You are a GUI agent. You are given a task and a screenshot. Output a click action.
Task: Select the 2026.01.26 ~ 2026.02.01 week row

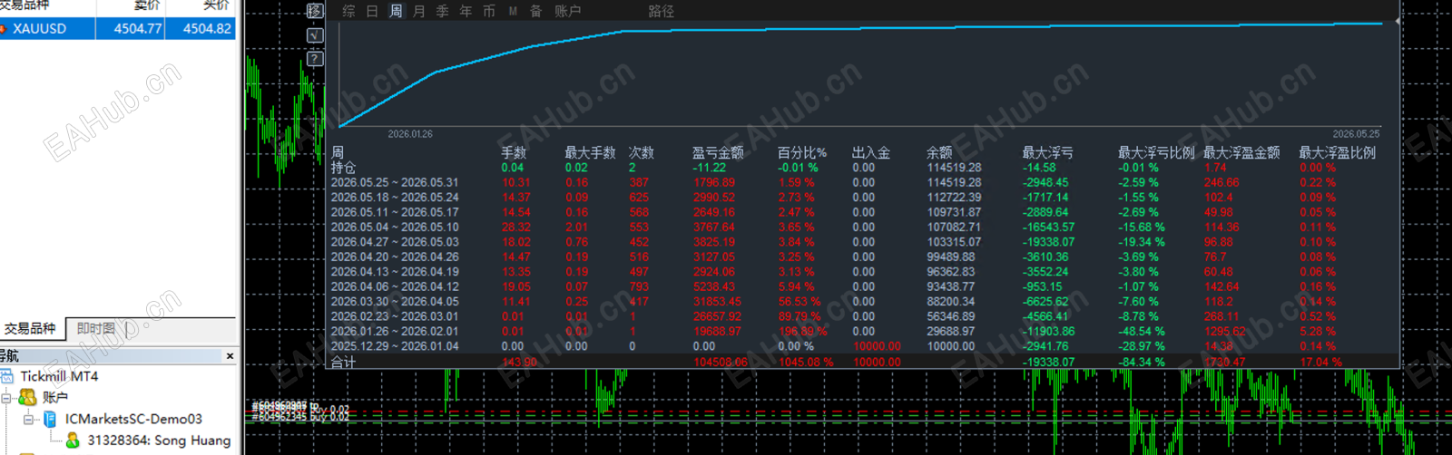coord(862,331)
